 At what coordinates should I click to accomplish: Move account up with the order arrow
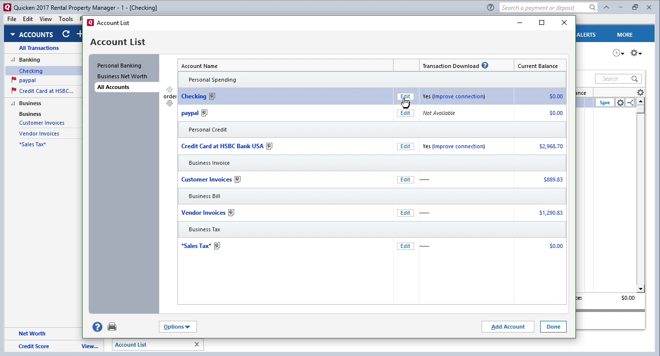point(170,89)
